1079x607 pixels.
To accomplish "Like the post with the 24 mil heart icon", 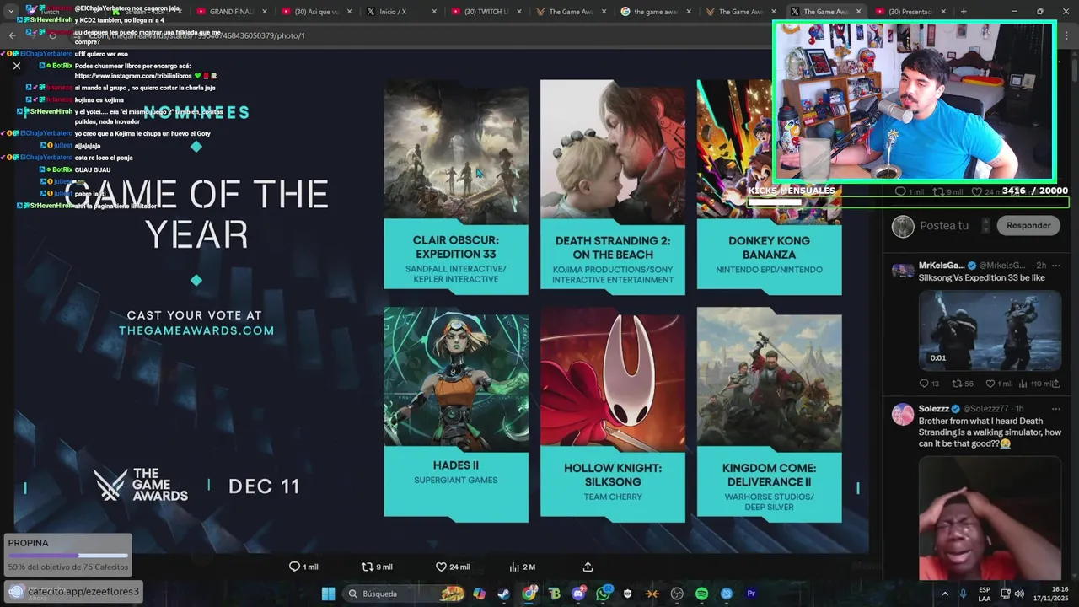I will (452, 567).
